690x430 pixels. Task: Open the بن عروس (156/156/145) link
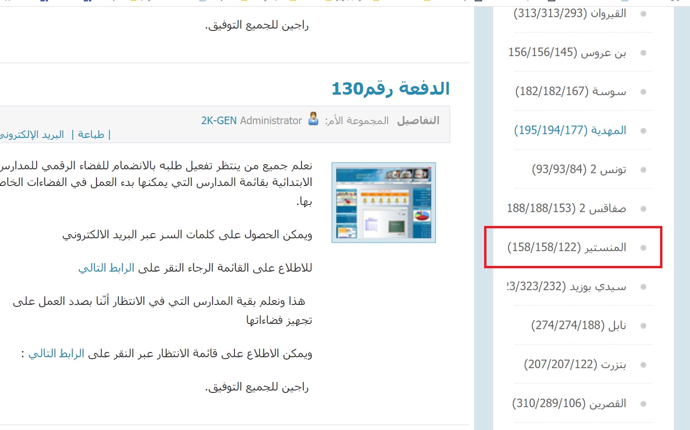tap(567, 53)
